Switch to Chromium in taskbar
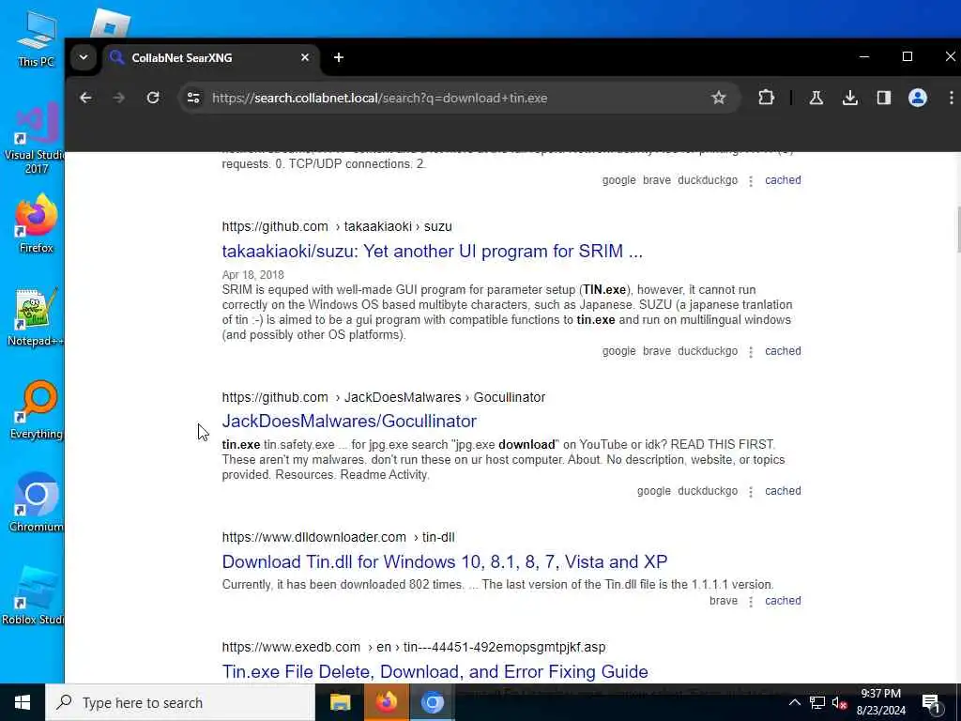 click(x=432, y=702)
